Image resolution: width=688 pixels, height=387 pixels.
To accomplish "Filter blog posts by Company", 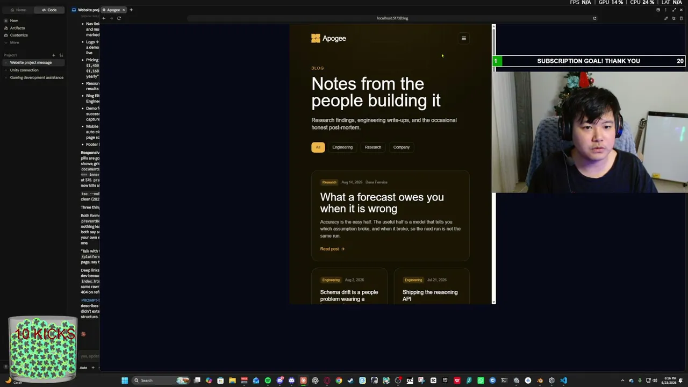I will [402, 147].
